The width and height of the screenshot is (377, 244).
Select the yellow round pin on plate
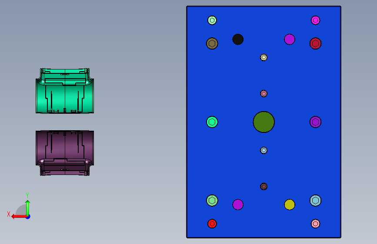[x=290, y=204]
